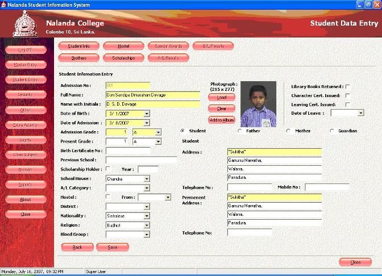Click the Other sidebar button
Screen dimensions: 382x276
[26, 110]
